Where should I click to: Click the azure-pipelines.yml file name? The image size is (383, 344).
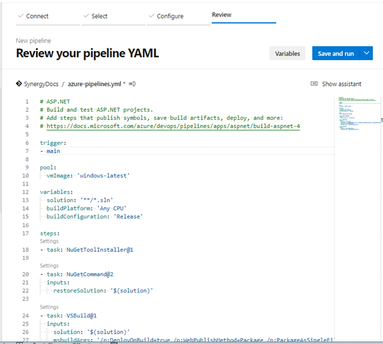(x=94, y=84)
